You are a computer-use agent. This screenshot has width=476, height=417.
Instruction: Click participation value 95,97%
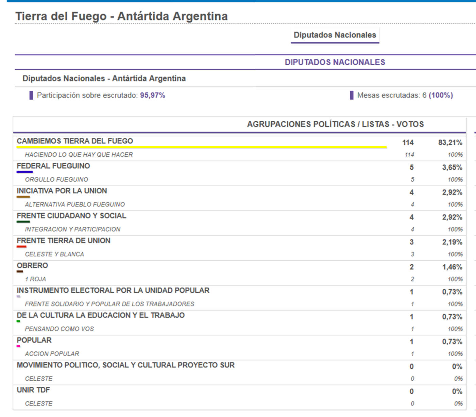(152, 95)
